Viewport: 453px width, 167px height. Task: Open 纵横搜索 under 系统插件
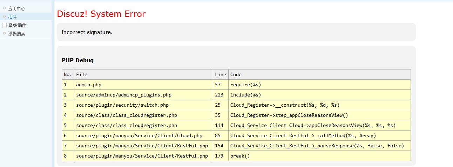pos(16,34)
